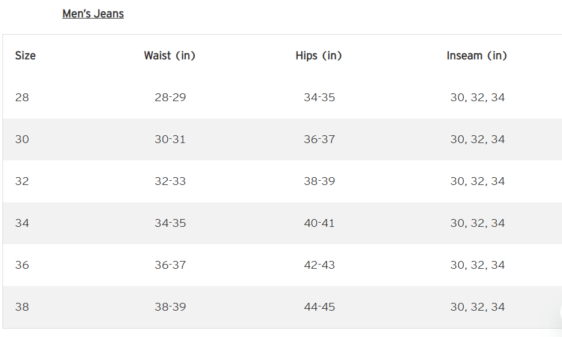This screenshot has height=337, width=562.
Task: Click hips value 40-41
Action: pos(319,223)
